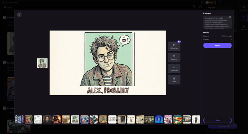
Task: Open the hands holding comic book thumbnail
Action: click(103, 119)
